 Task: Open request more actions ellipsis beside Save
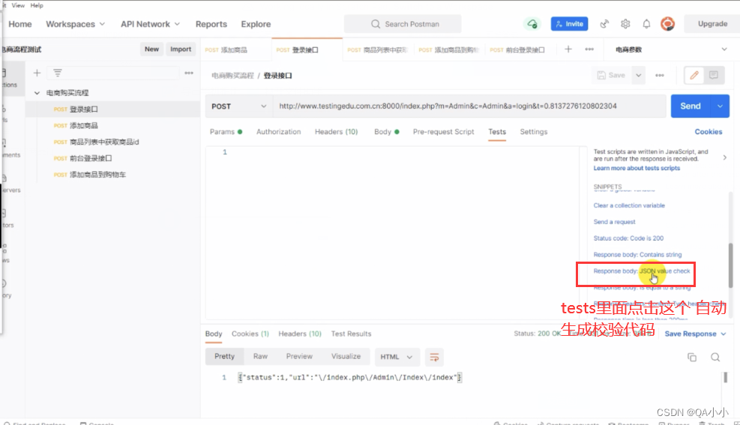coord(660,76)
